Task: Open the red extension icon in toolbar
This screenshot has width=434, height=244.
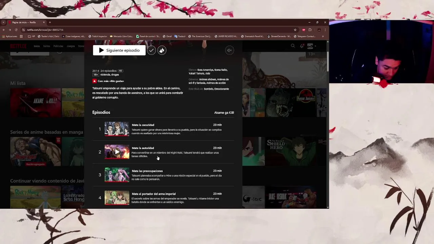Action: (303, 30)
